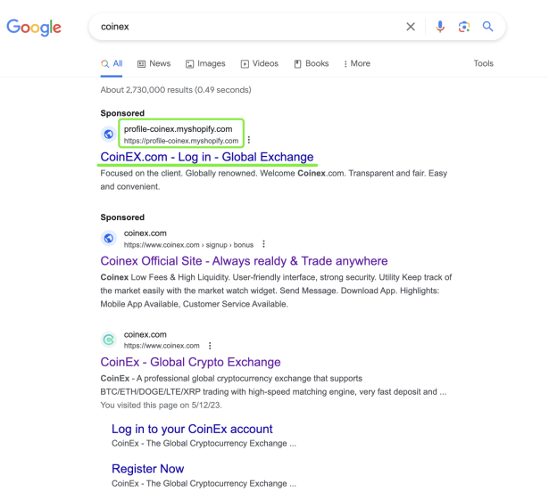Open three-dot menu beside https://www.coinex.com organic result

pos(210,346)
